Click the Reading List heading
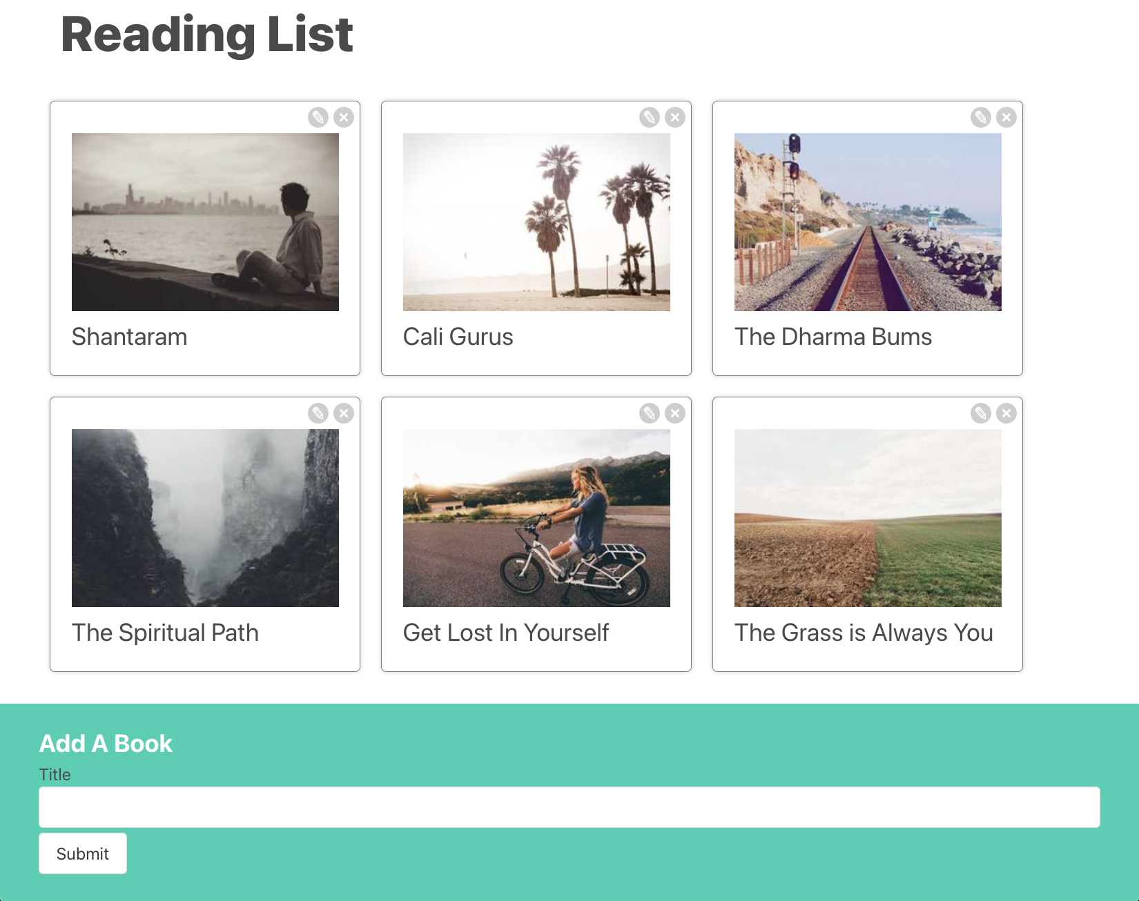This screenshot has height=901, width=1139. [x=206, y=32]
